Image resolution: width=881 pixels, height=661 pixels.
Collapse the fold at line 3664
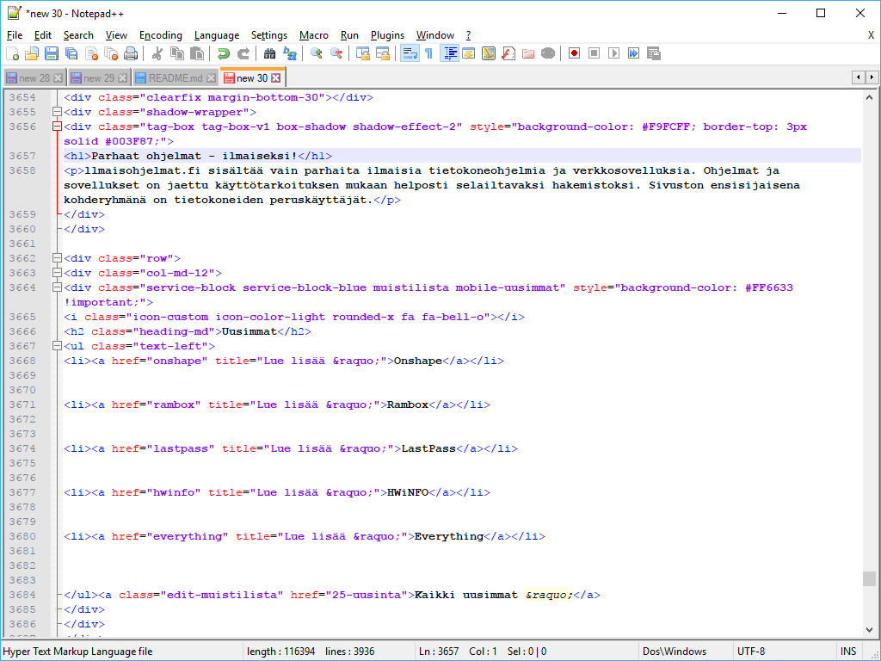coord(57,287)
